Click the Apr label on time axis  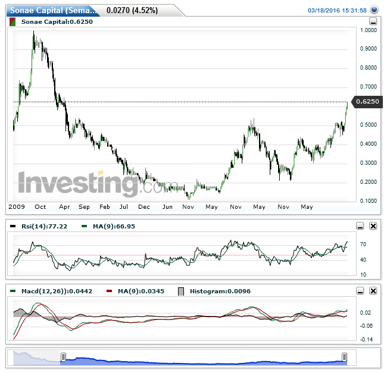pos(64,207)
